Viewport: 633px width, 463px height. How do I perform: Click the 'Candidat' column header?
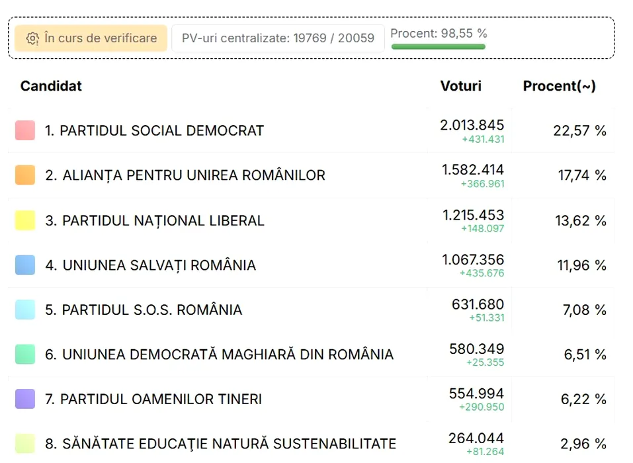point(51,86)
